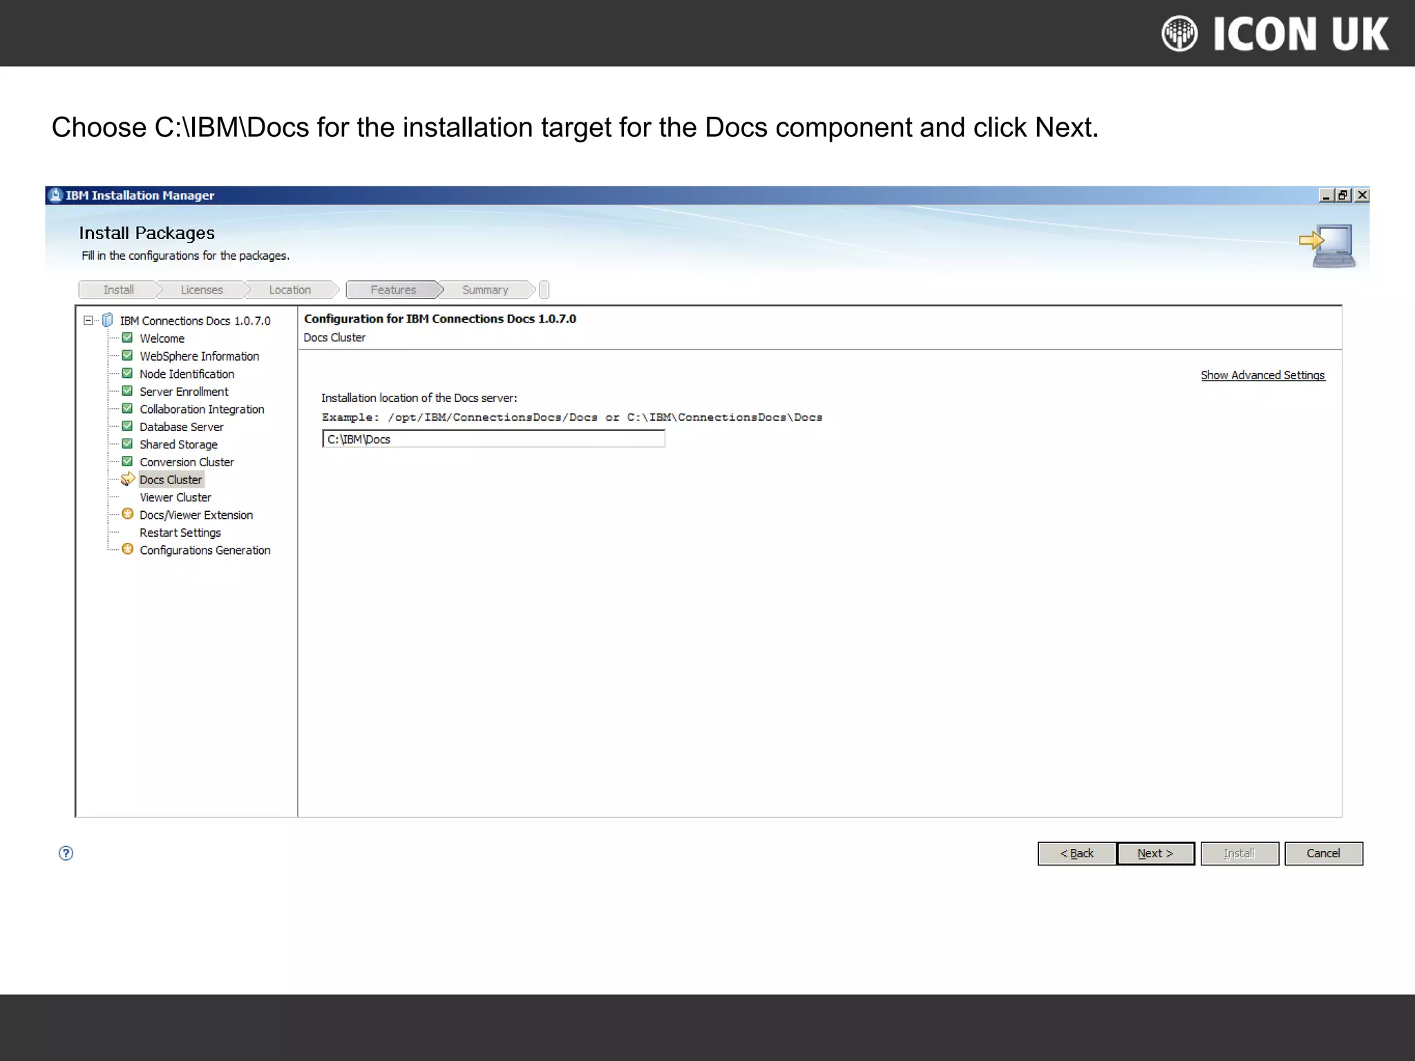Click the ICON UK logo
Viewport: 1415px width, 1061px height.
click(x=1275, y=34)
